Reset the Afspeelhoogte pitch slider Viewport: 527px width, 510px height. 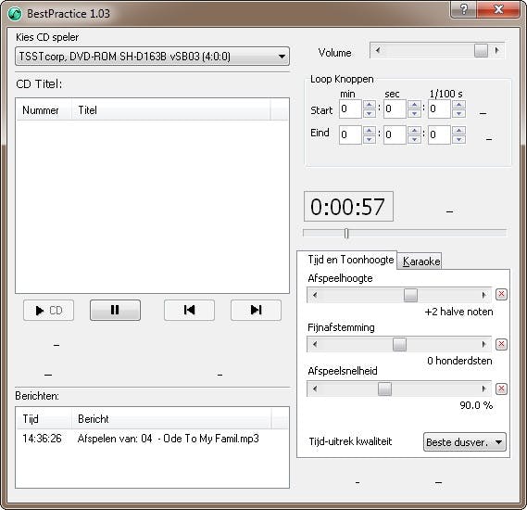(x=501, y=294)
